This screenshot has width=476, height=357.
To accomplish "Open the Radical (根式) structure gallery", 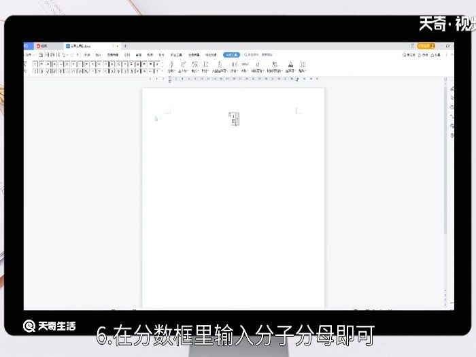I will (195, 67).
